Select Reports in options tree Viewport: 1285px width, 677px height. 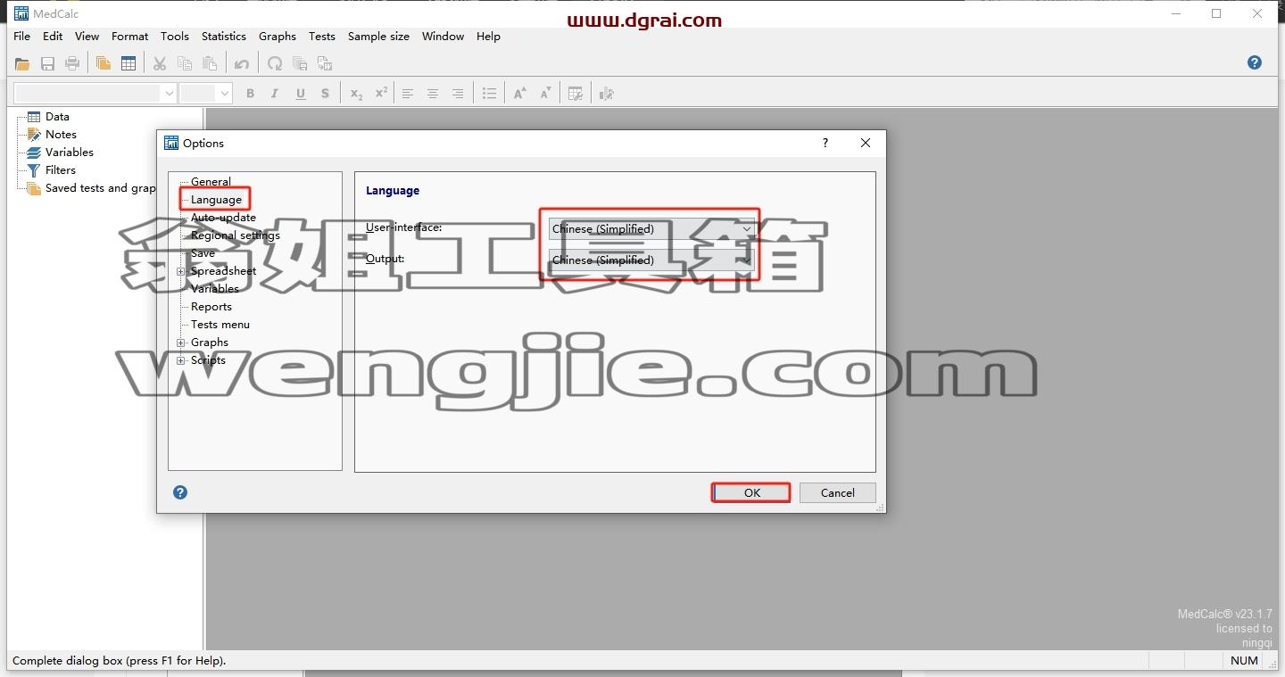(211, 307)
